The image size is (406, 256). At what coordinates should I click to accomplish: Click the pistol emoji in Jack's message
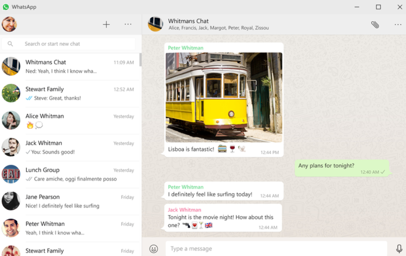pyautogui.click(x=186, y=225)
